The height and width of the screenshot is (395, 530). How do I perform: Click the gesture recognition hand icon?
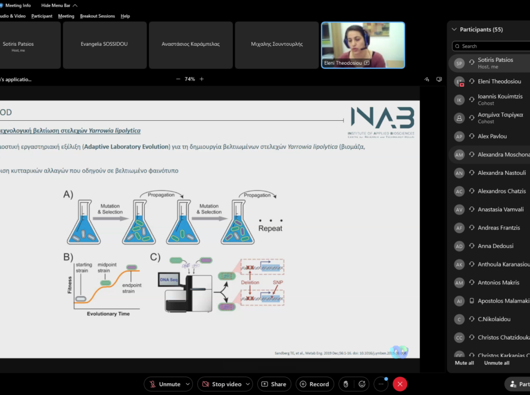[x=345, y=384]
